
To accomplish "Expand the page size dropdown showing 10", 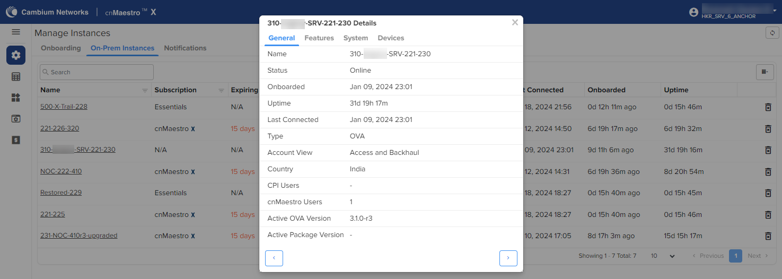I will click(663, 256).
